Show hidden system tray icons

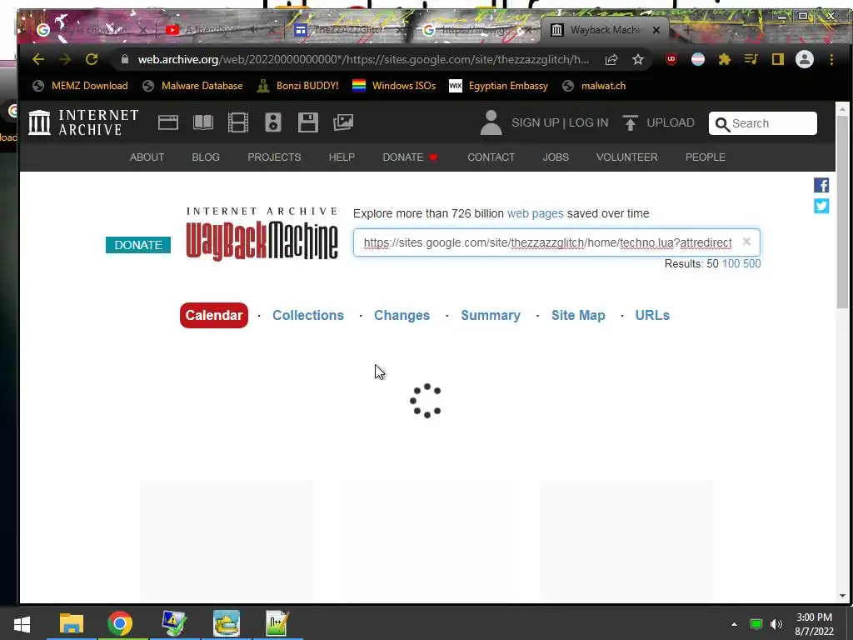(734, 624)
